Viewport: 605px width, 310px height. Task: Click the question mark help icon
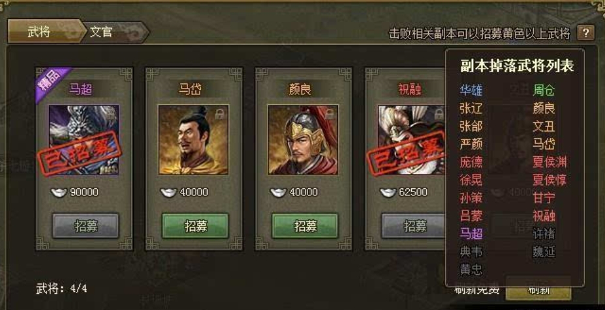pos(585,33)
